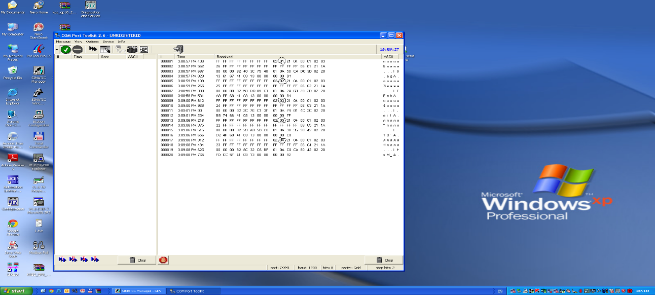Image resolution: width=655 pixels, height=295 pixels.
Task: Click the EN language indicator
Action: [500, 291]
